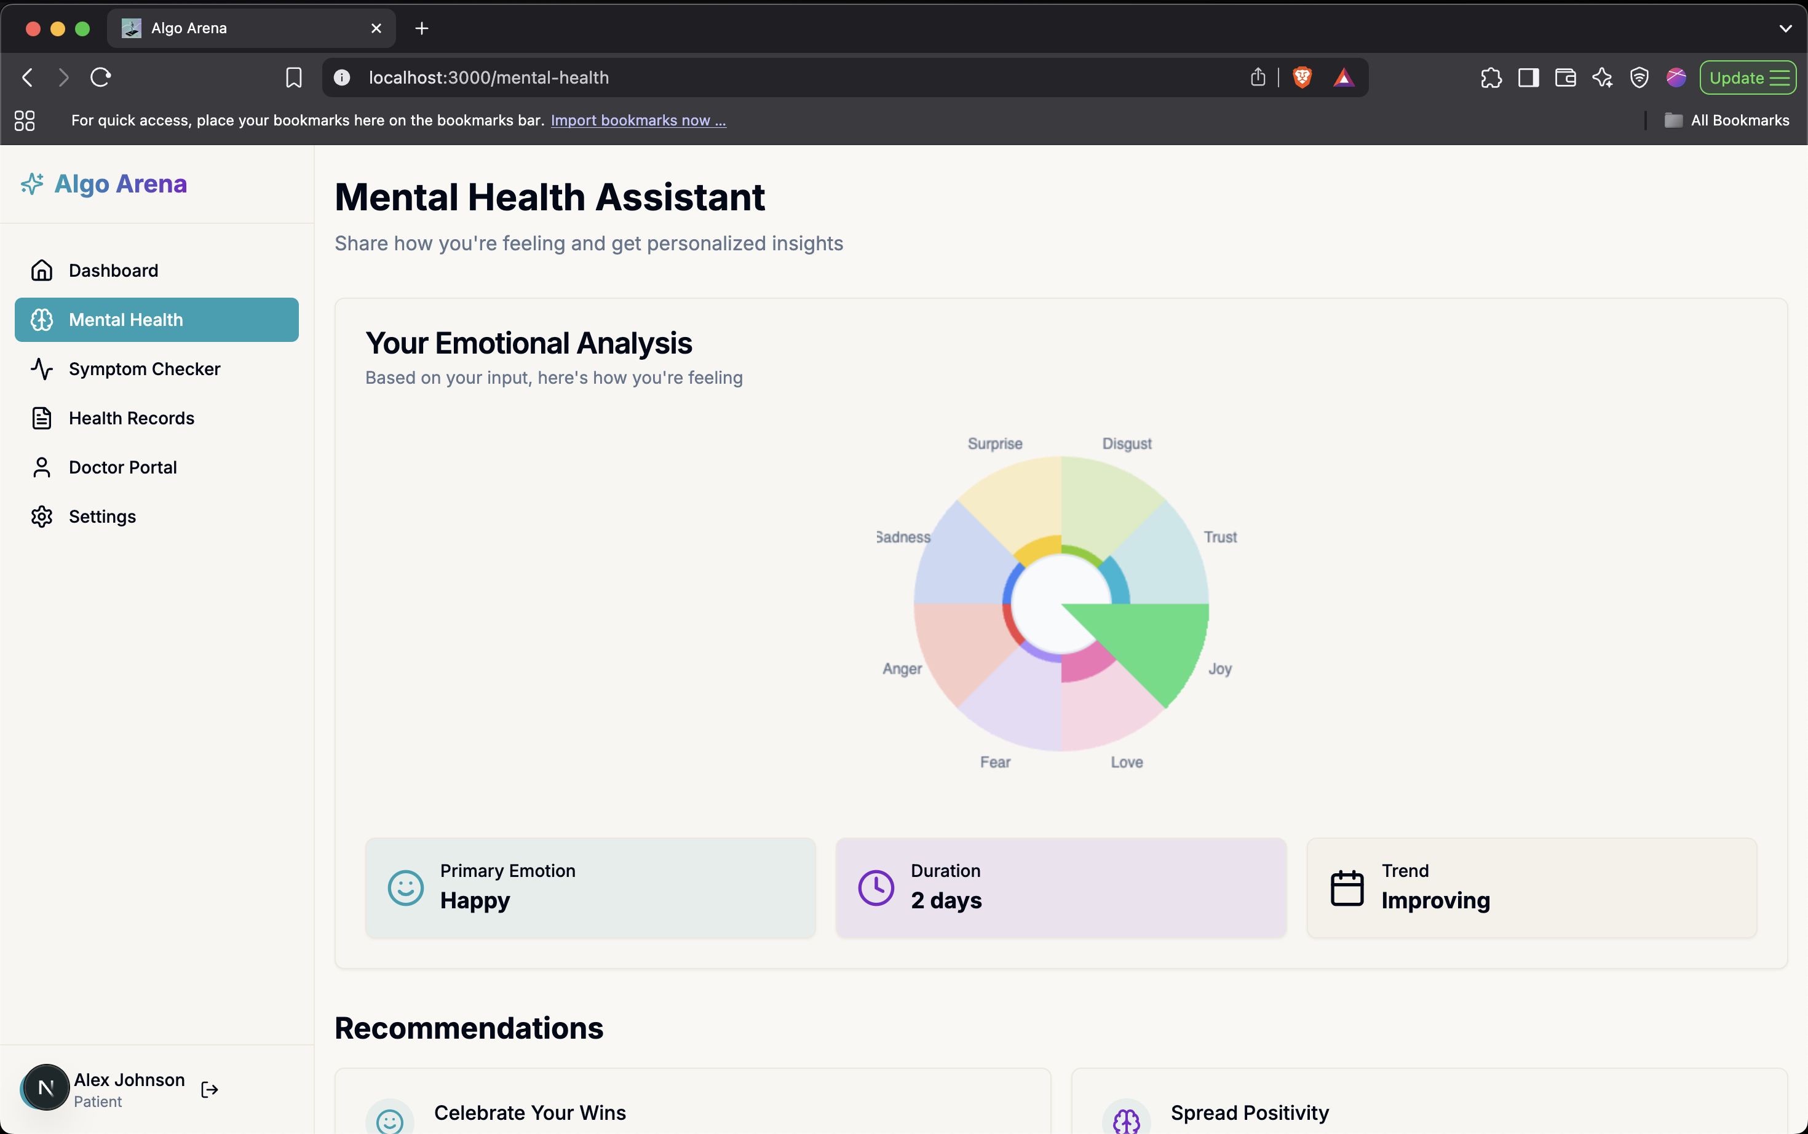Click the Brave Rewards triangle icon
Image resolution: width=1808 pixels, height=1134 pixels.
(1344, 77)
